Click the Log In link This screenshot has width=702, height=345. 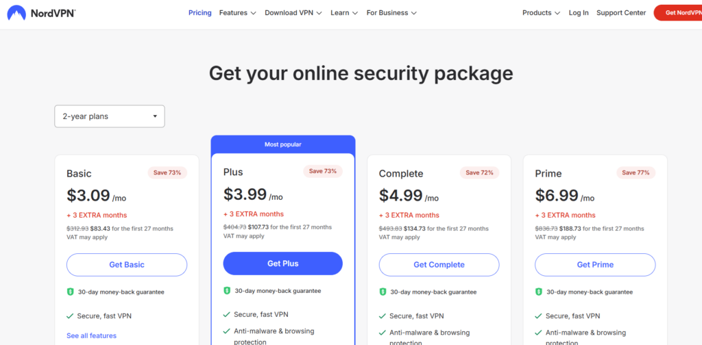tap(579, 12)
